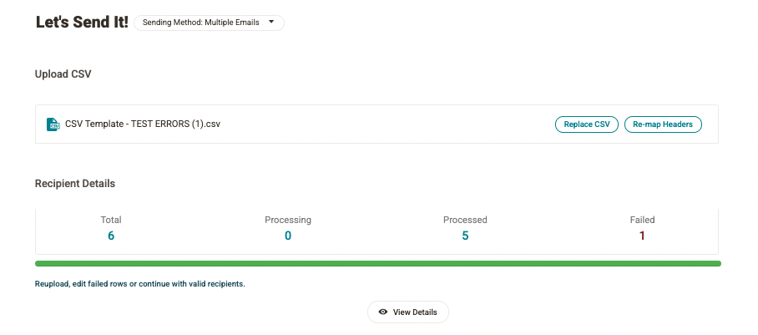Click the CSV file icon
The height and width of the screenshot is (335, 758).
[x=53, y=124]
